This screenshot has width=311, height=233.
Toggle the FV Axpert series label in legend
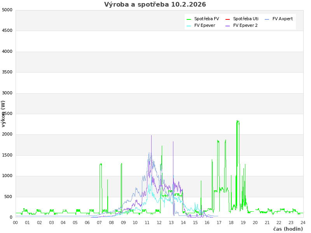(x=283, y=19)
